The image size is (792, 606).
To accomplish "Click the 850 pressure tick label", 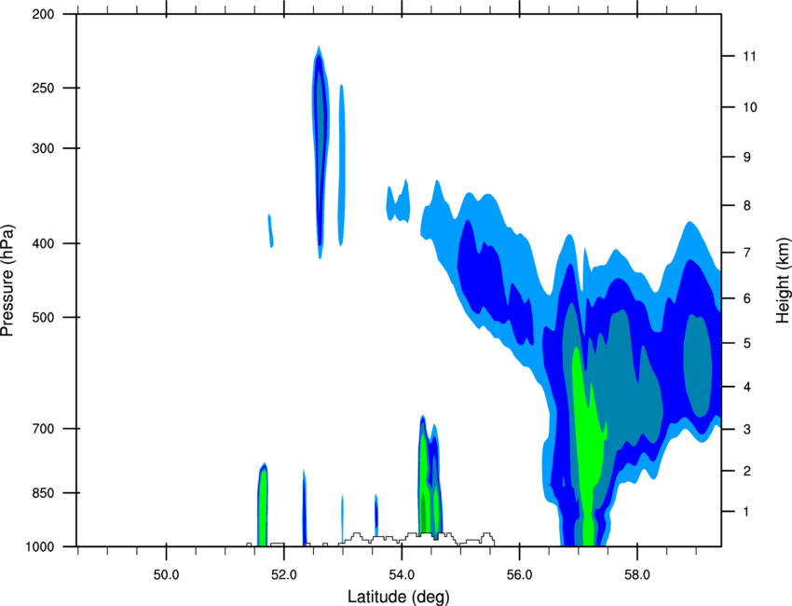I will 43,493.
